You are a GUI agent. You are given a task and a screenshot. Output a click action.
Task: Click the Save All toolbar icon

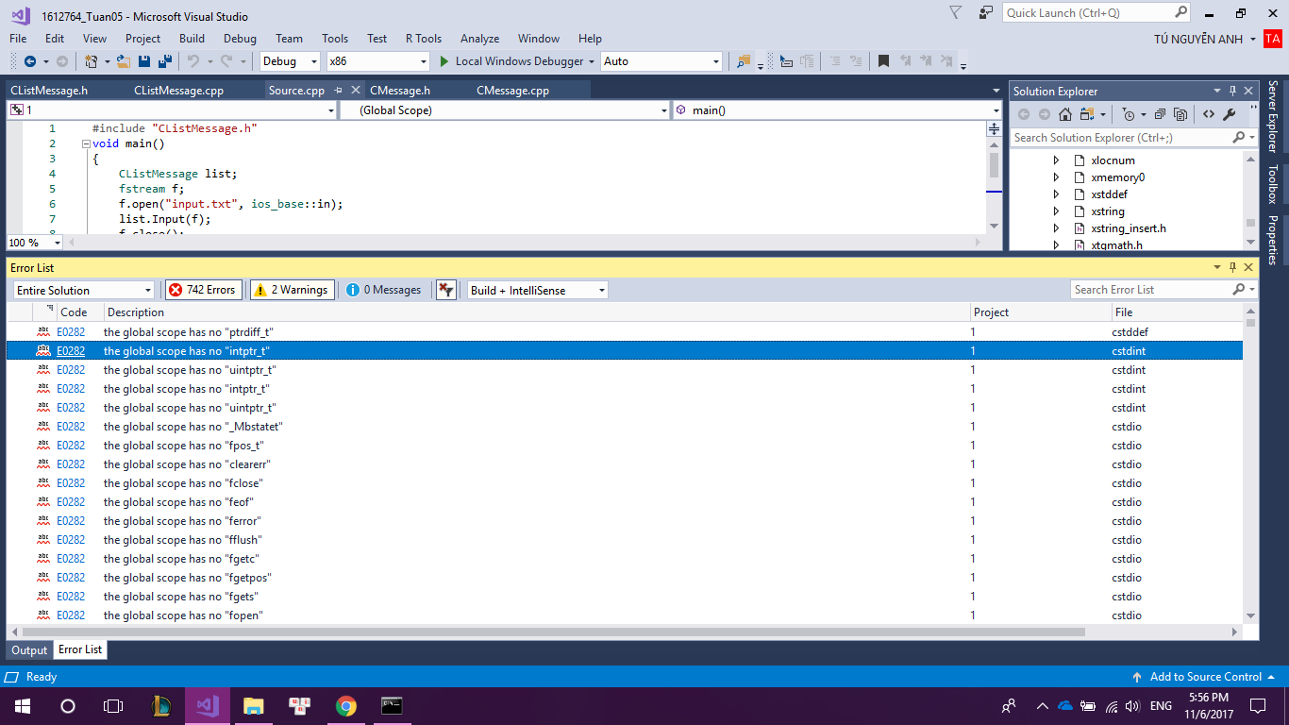[165, 61]
